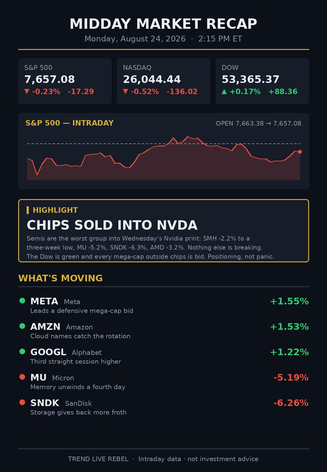
Task: Select the META ticker symbol
Action: pos(44,301)
